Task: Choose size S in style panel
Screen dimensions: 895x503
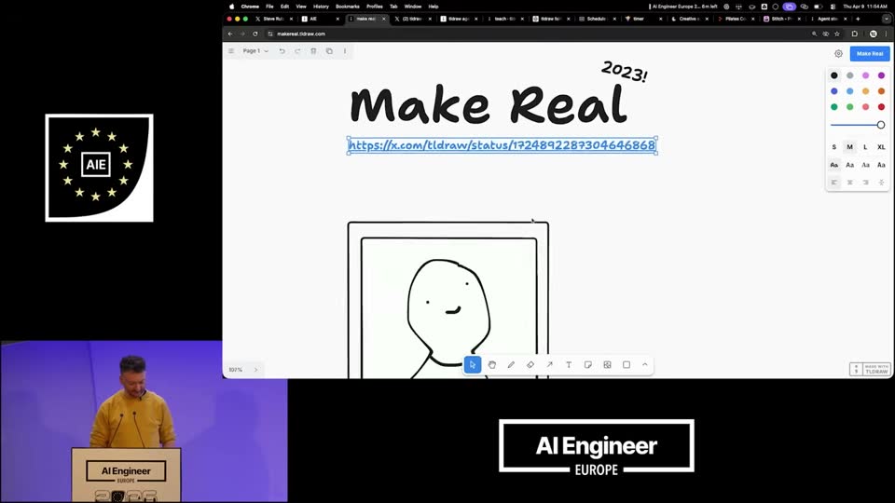Action: tap(833, 147)
